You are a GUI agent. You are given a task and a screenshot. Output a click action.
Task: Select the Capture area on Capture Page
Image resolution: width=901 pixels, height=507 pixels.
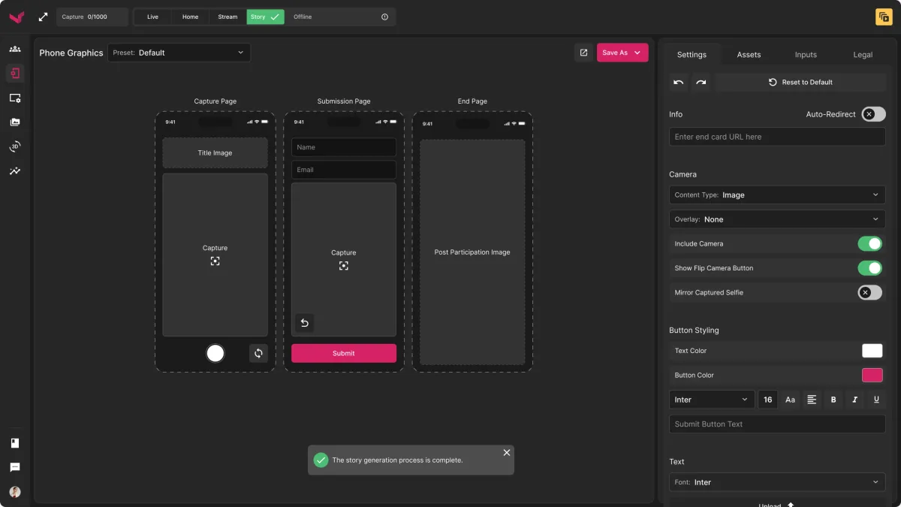[215, 255]
